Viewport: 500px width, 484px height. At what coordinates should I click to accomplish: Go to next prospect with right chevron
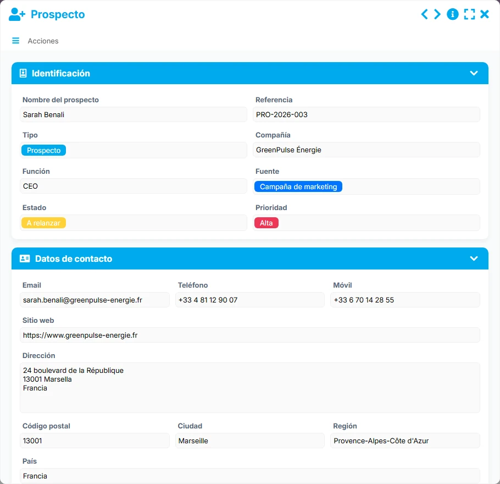(437, 14)
